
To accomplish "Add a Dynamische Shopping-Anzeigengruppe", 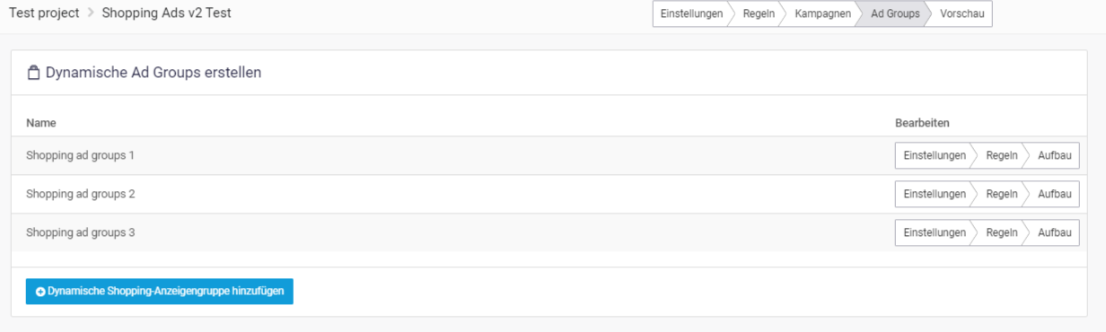I will [x=160, y=292].
